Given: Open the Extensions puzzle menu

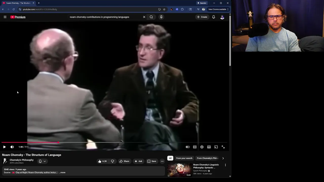Looking at the screenshot, I should pos(182,9).
